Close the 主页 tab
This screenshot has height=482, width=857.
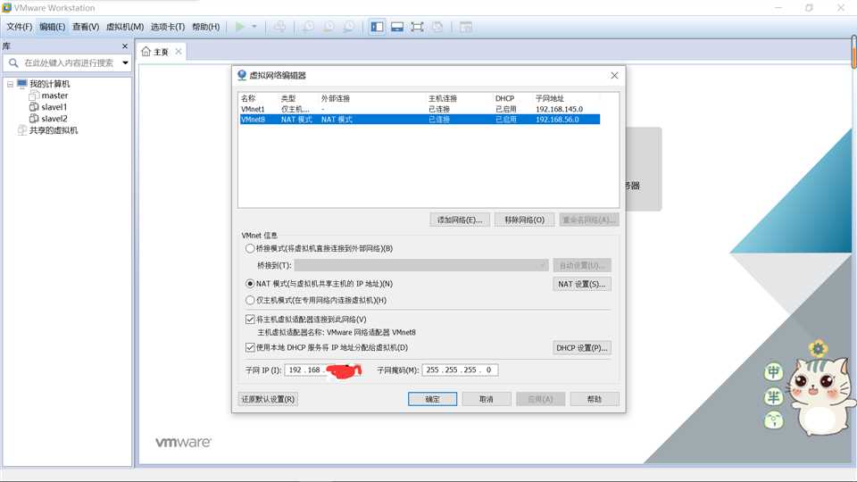(x=179, y=52)
